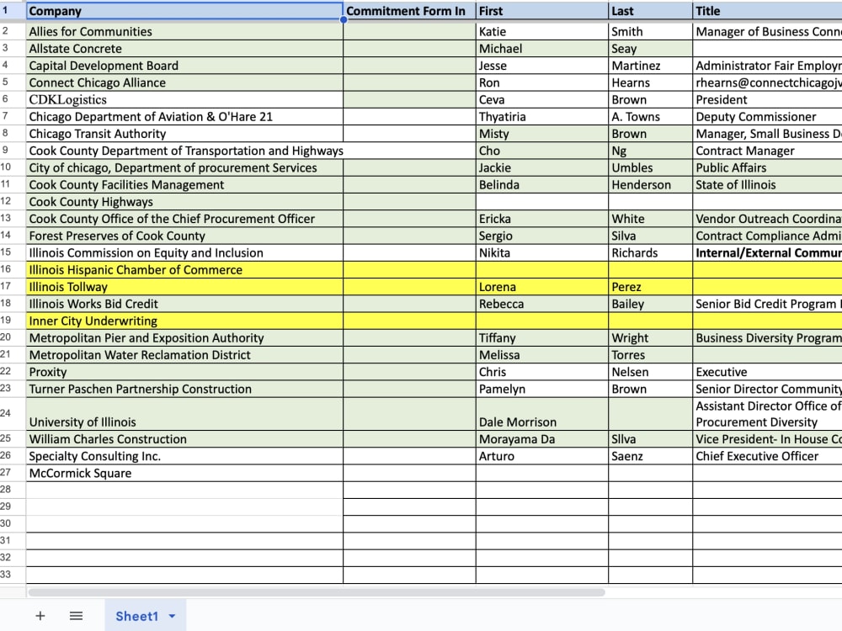
Task: Select the highlighted Illinois Tollway cell
Action: 184,287
